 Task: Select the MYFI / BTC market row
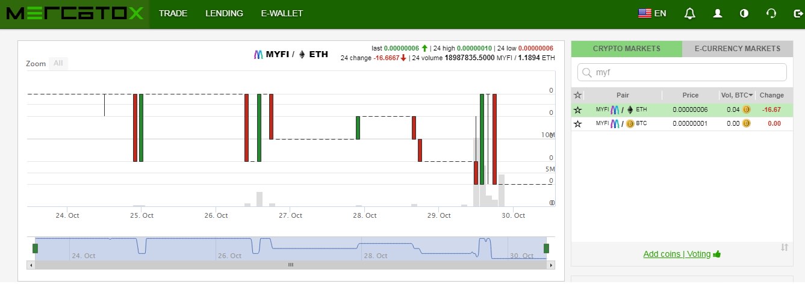(682, 124)
